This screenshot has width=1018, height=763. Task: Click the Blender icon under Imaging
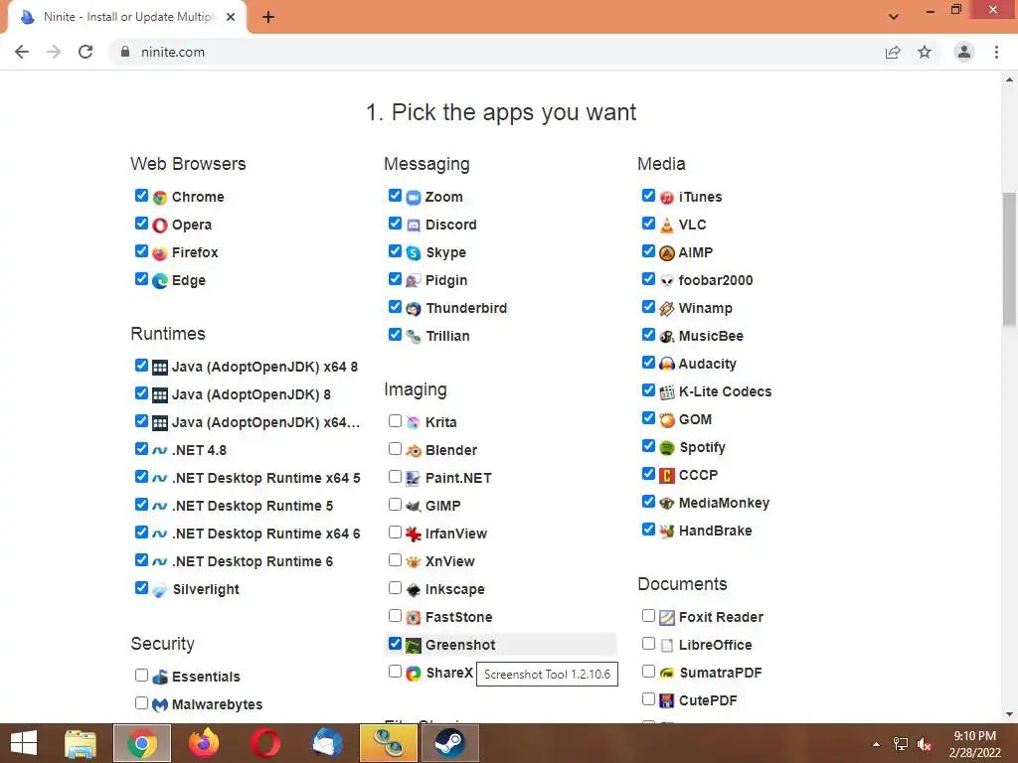pyautogui.click(x=414, y=450)
